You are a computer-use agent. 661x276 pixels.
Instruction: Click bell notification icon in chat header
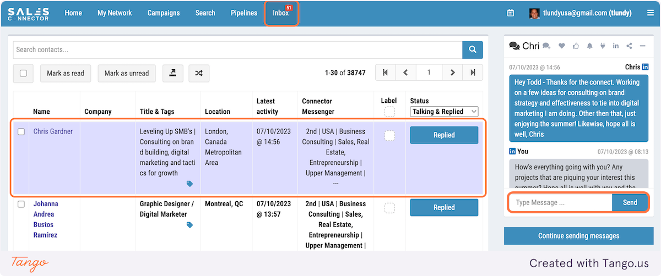coord(589,46)
